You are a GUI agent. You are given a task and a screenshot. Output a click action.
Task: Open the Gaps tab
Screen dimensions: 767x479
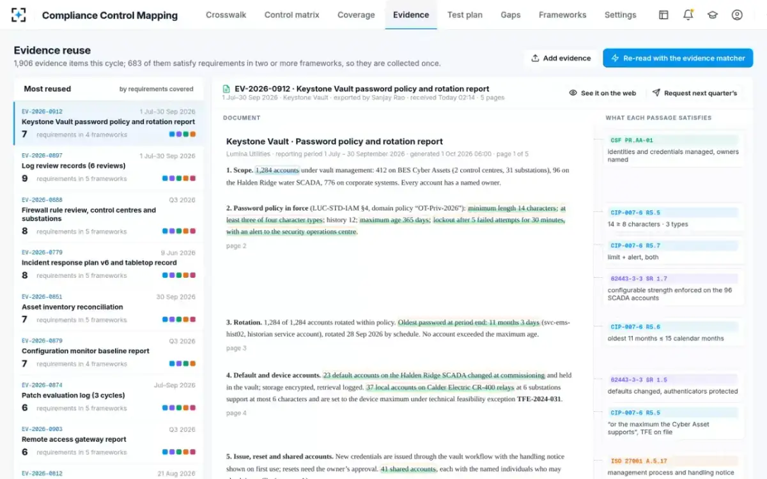[x=511, y=15]
